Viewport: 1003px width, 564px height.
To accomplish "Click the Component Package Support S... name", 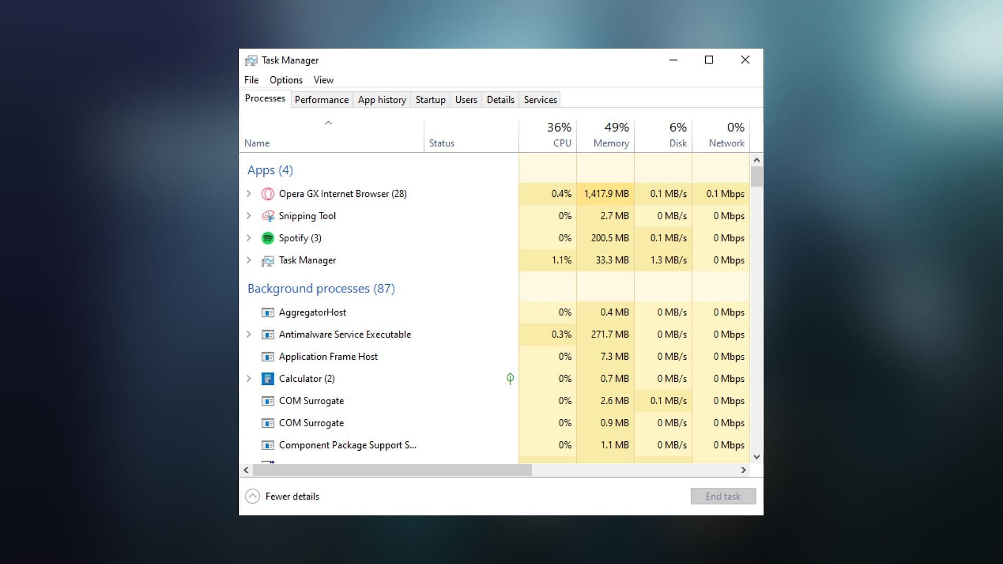I will [347, 445].
